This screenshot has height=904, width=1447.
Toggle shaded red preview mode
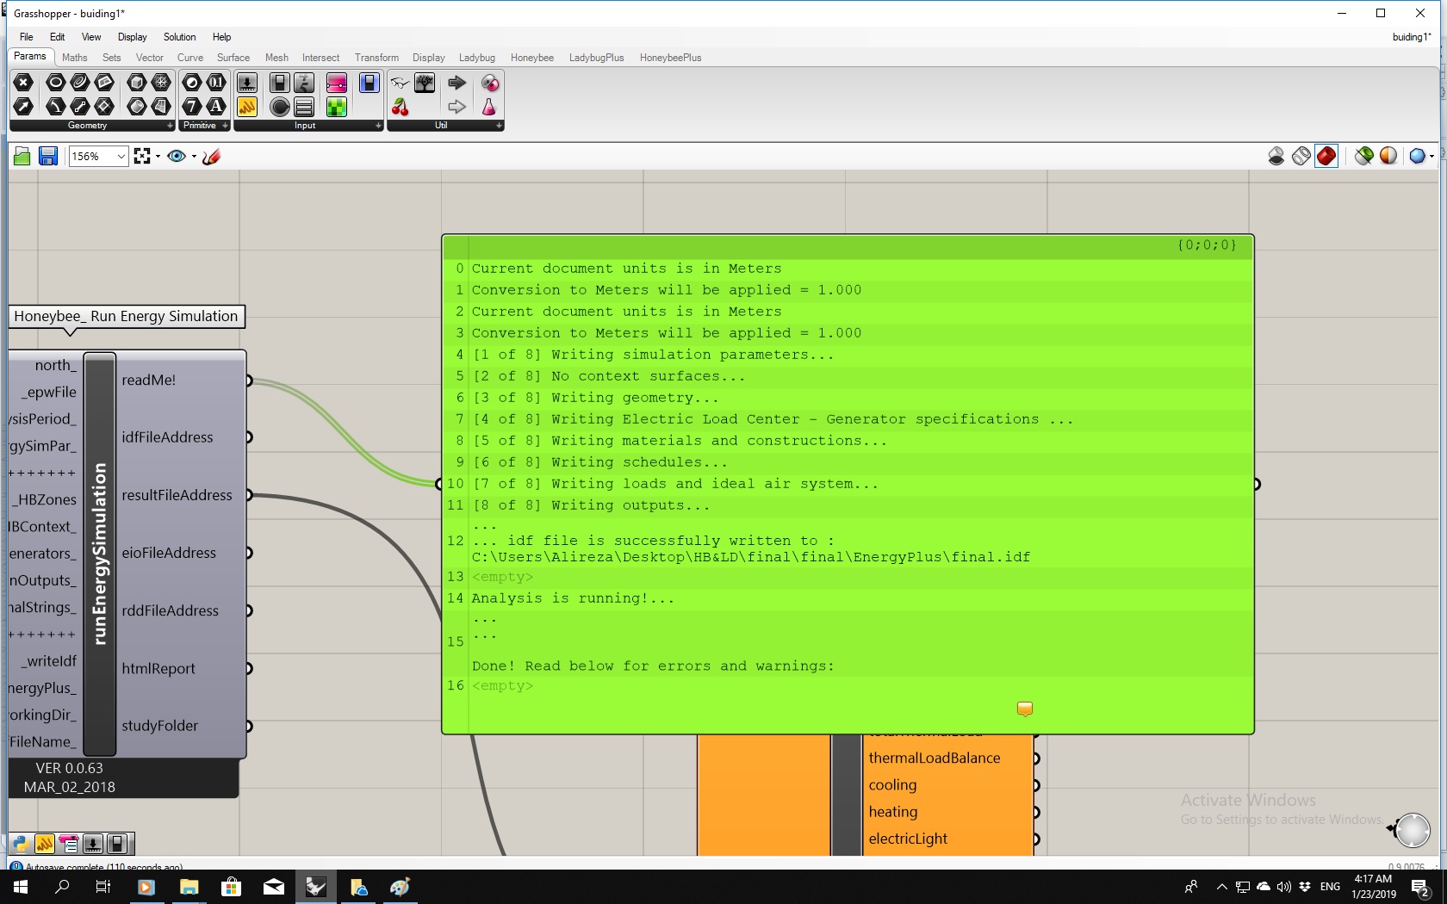1326,156
